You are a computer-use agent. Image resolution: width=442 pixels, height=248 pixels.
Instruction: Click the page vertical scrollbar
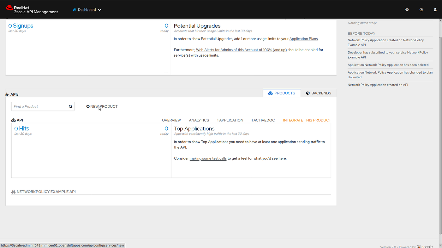440,135
